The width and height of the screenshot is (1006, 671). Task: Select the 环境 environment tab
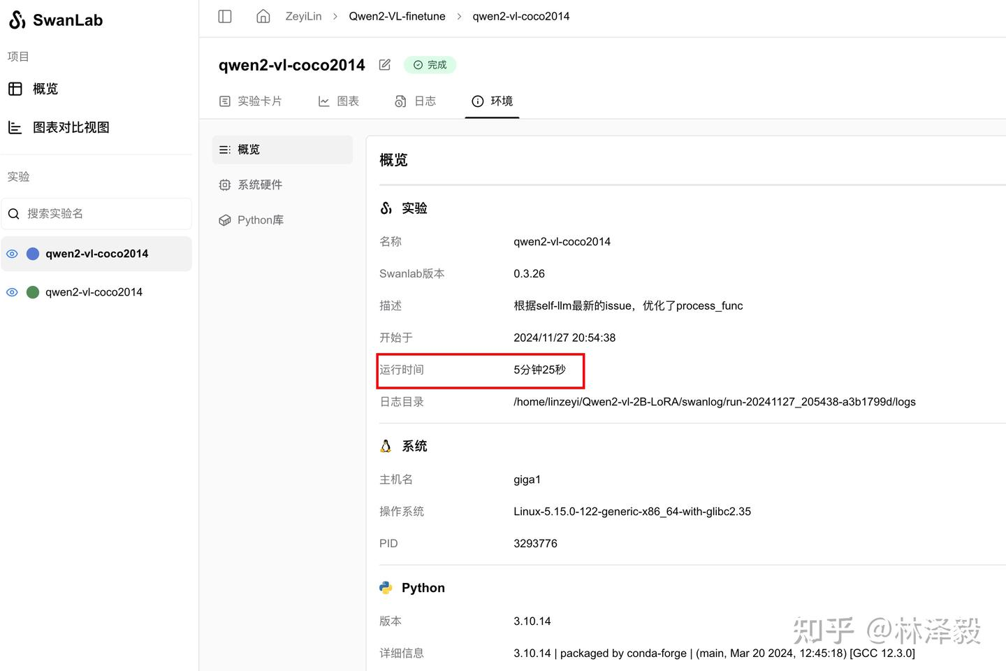click(493, 101)
